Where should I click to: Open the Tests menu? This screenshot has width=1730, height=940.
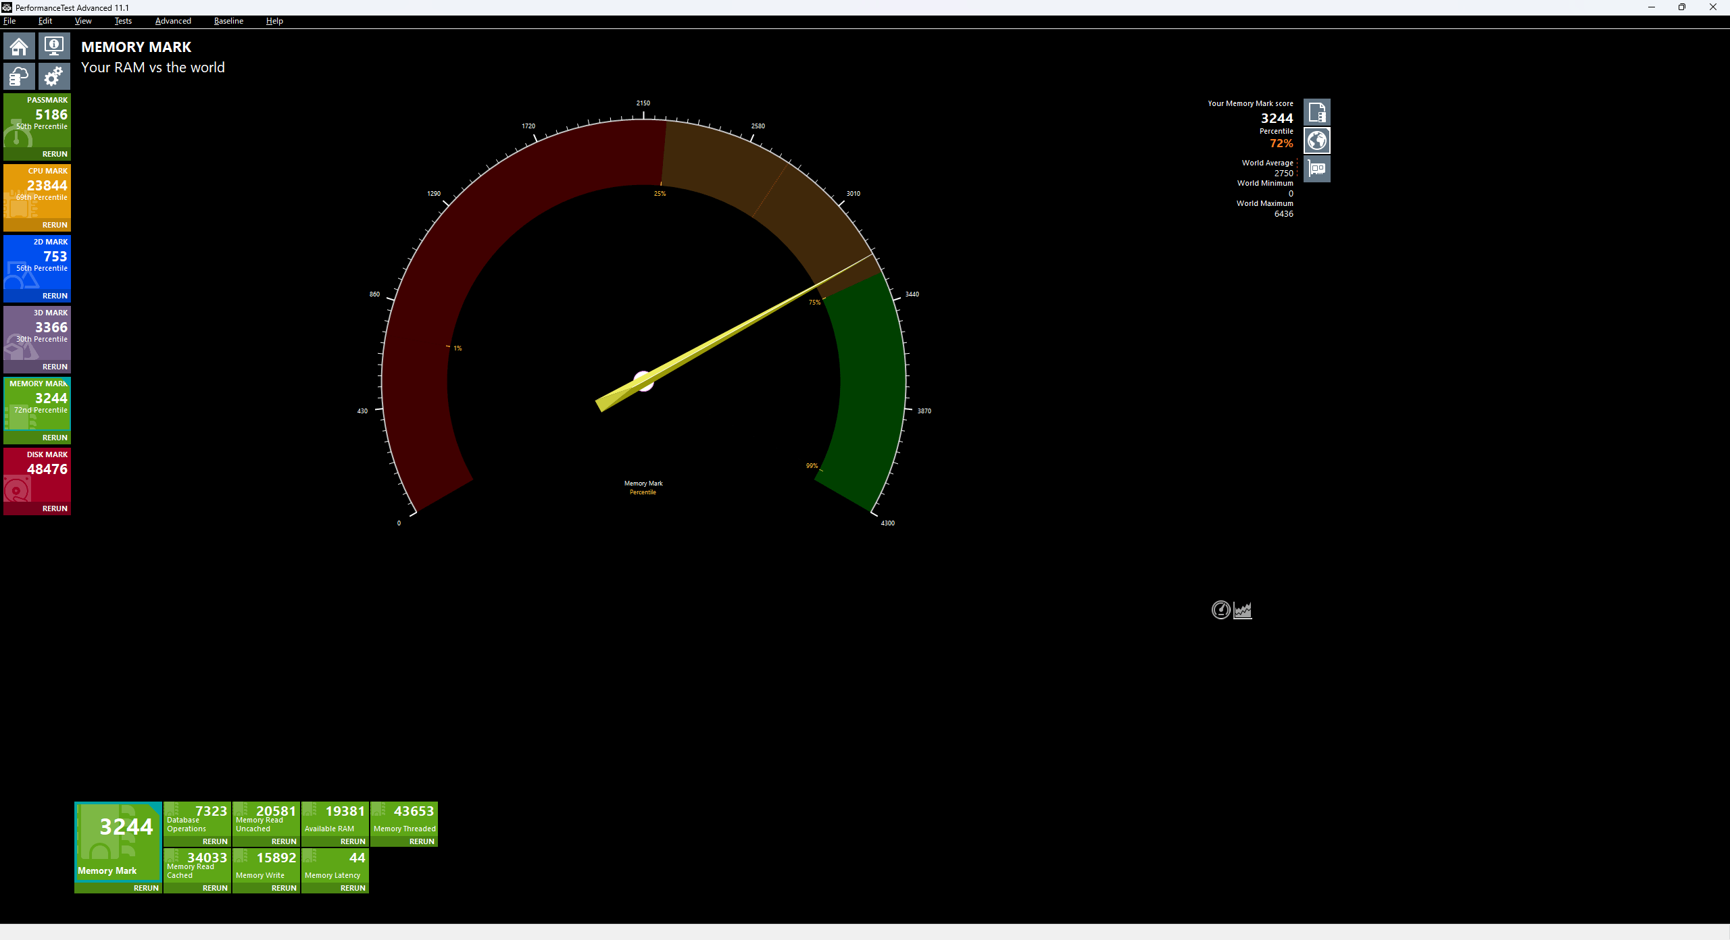123,21
